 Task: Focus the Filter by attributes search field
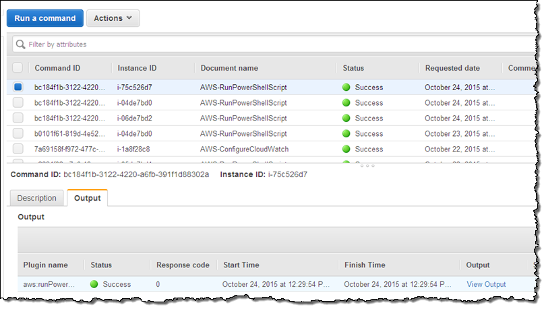[270, 44]
